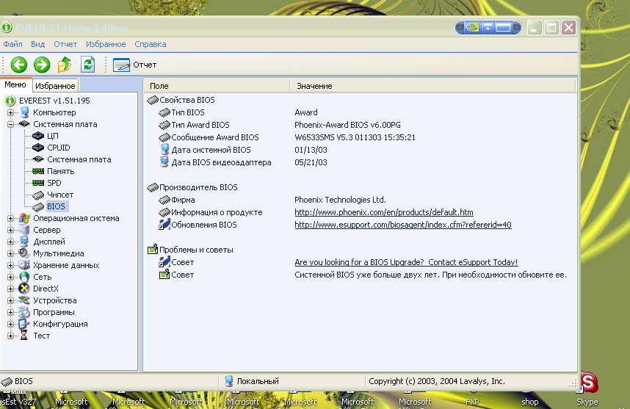Click the Сеть network globe icon
The width and height of the screenshot is (630, 409).
click(24, 277)
